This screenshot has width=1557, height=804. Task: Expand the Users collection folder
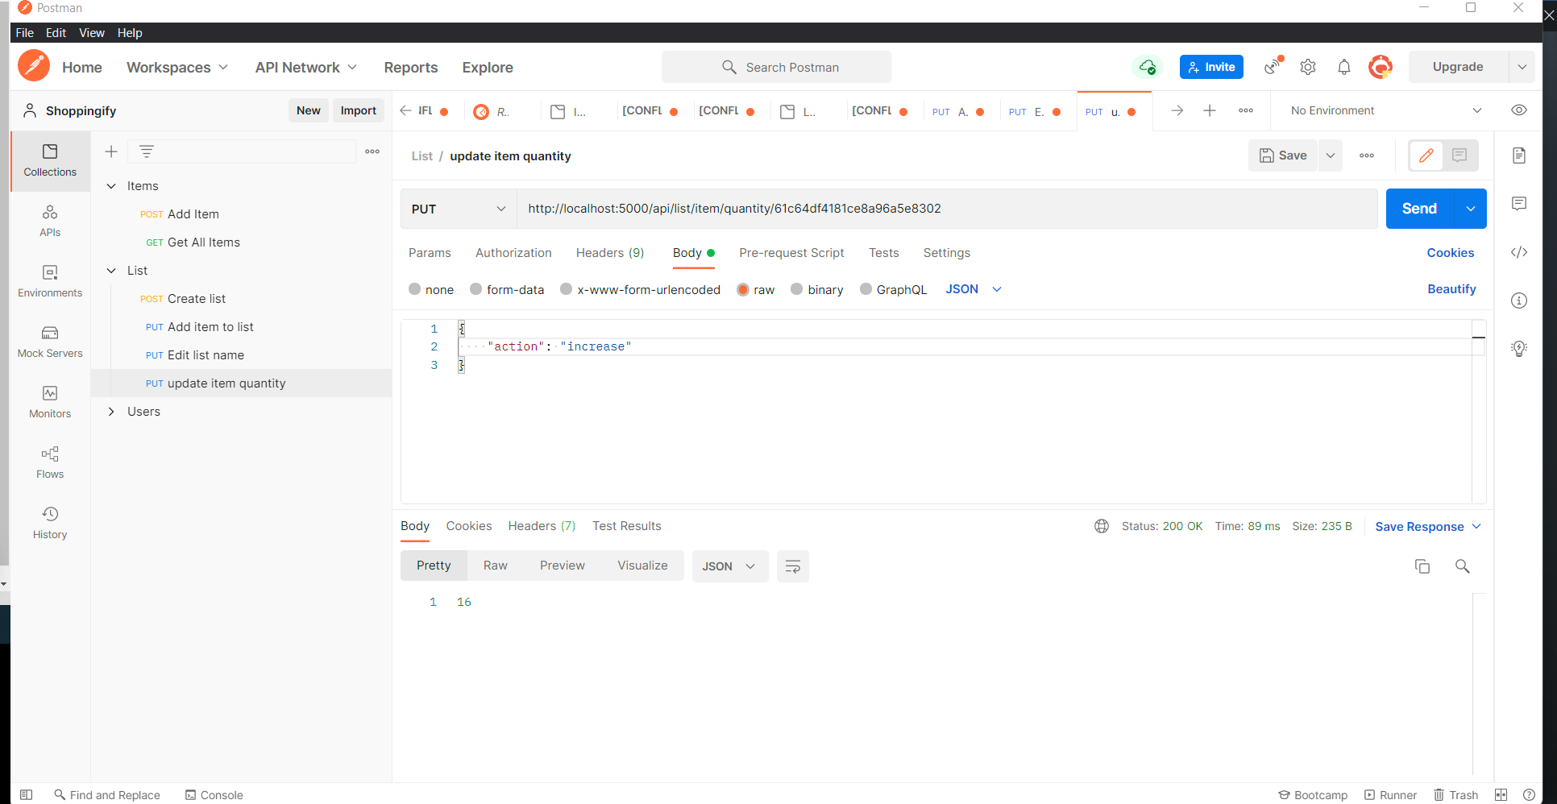tap(111, 412)
